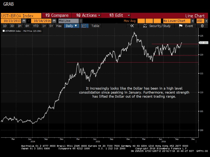Open the chart settings gear icon
The width and height of the screenshot is (210, 157).
tap(202, 26)
